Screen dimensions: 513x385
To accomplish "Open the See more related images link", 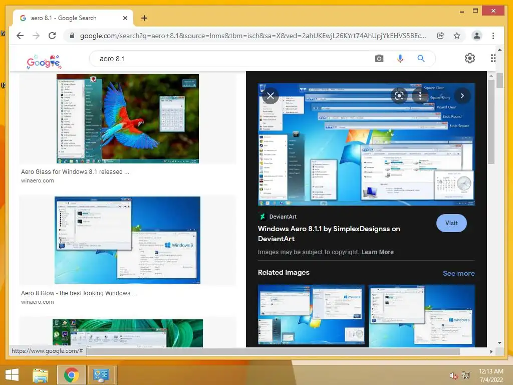I will click(458, 273).
